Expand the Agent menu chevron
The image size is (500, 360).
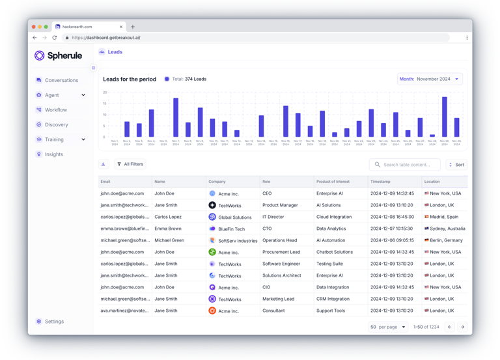pyautogui.click(x=83, y=95)
